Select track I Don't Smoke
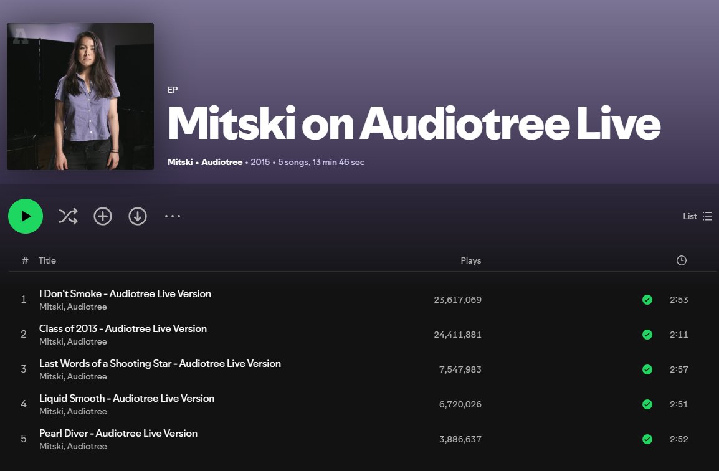 point(125,293)
